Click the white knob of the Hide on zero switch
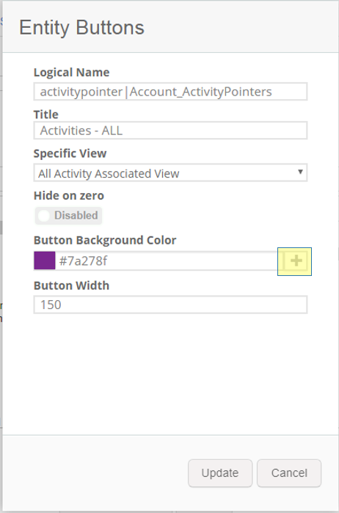The image size is (339, 513). (44, 216)
